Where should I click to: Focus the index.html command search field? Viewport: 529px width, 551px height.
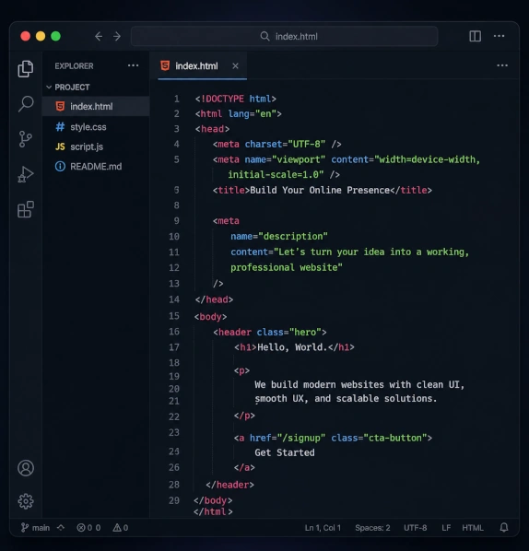click(x=285, y=36)
